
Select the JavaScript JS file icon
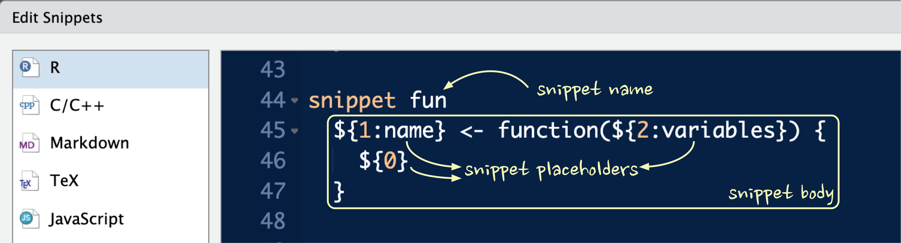(29, 219)
